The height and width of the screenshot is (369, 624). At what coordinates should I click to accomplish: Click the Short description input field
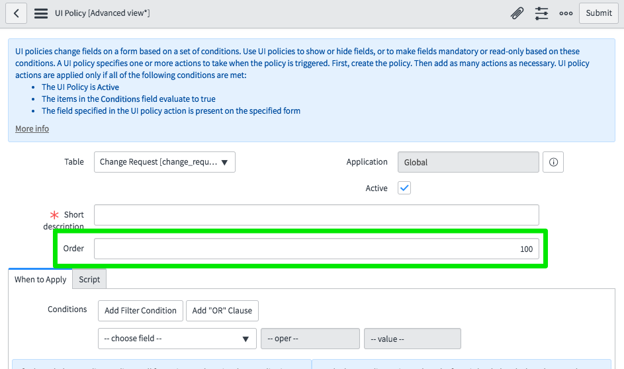tap(316, 215)
